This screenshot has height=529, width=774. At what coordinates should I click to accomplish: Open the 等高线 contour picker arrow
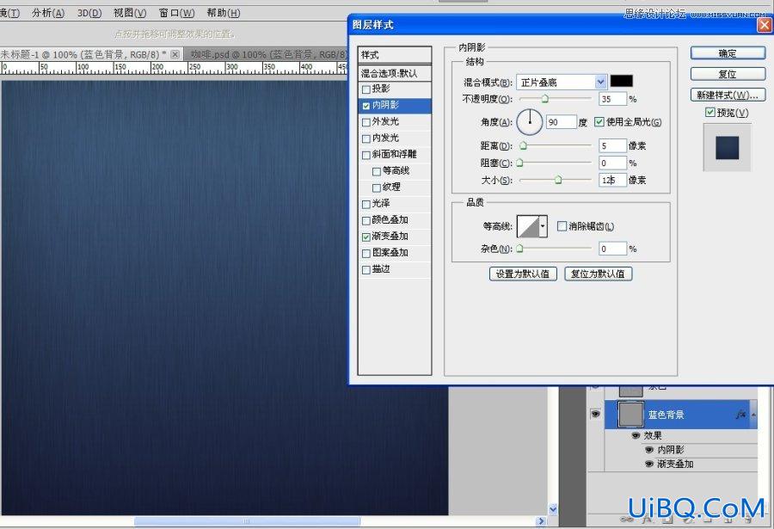pos(543,227)
